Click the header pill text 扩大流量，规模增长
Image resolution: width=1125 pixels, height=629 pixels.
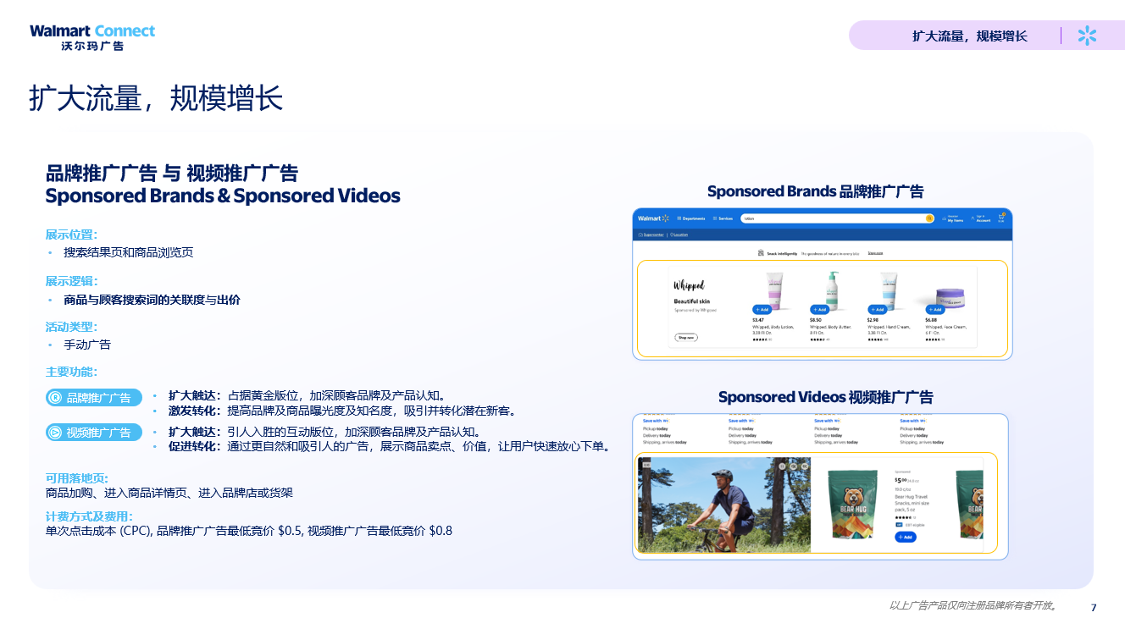coord(970,36)
